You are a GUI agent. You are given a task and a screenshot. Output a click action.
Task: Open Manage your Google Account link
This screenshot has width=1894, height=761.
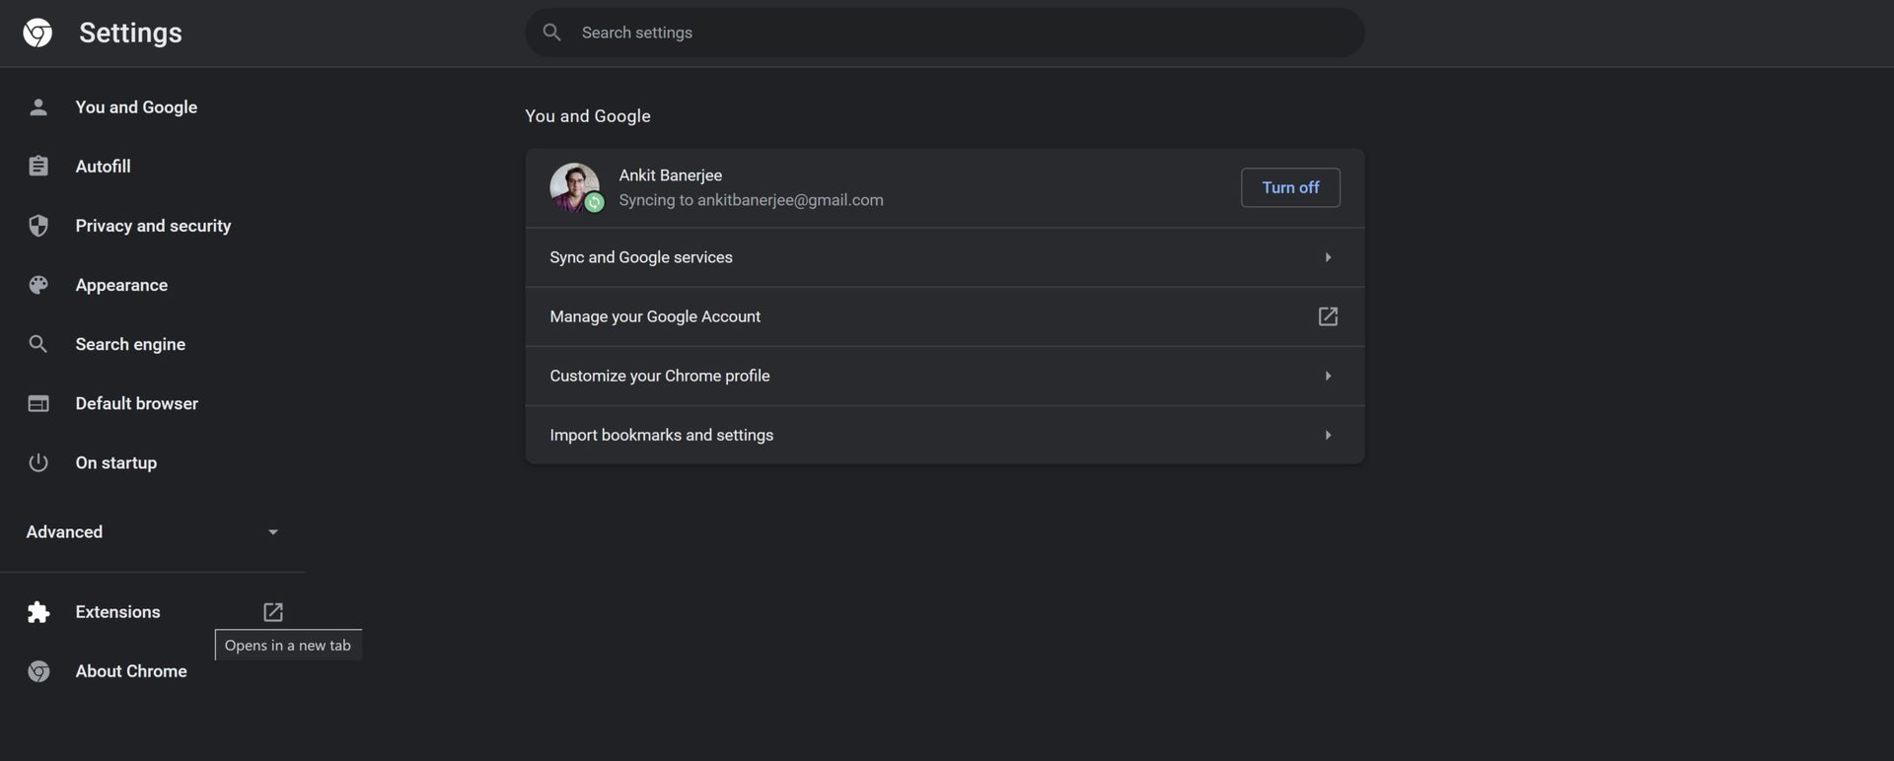[655, 316]
